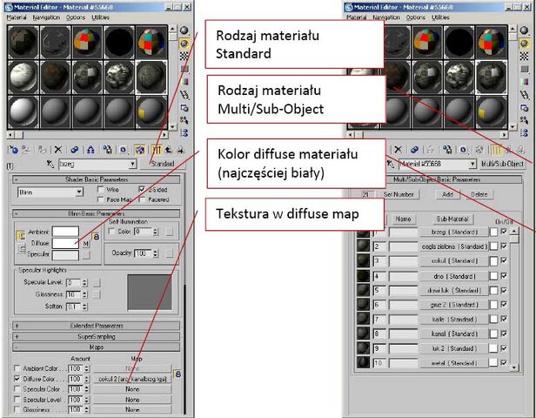
Task: Click Sample Type sphere icon in left window
Action: [x=184, y=30]
